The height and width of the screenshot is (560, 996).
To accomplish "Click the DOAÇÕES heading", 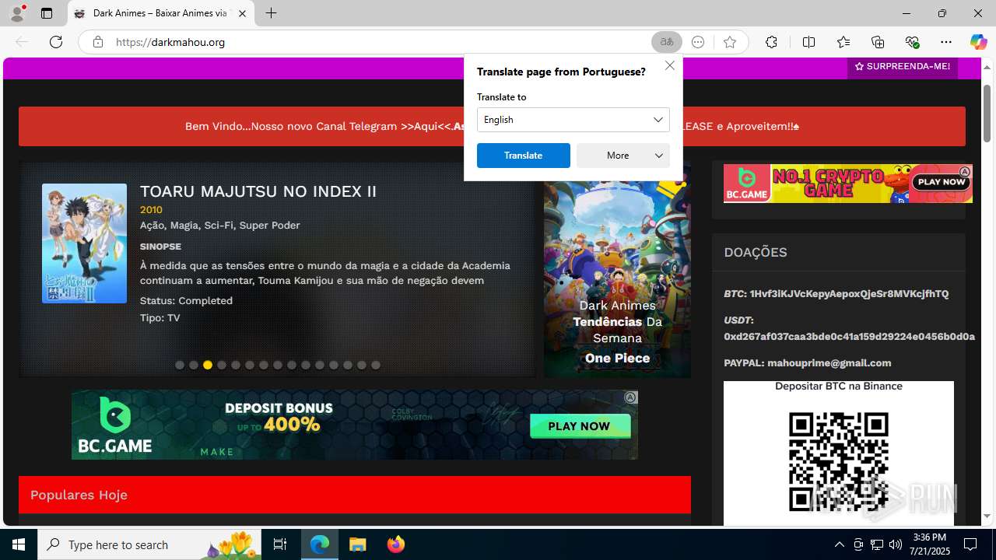I will tap(756, 252).
